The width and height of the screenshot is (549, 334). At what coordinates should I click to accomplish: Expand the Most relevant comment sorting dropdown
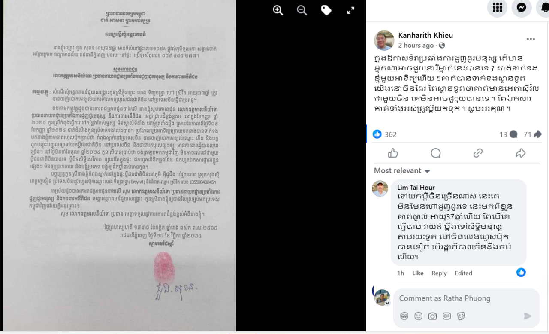pos(402,170)
